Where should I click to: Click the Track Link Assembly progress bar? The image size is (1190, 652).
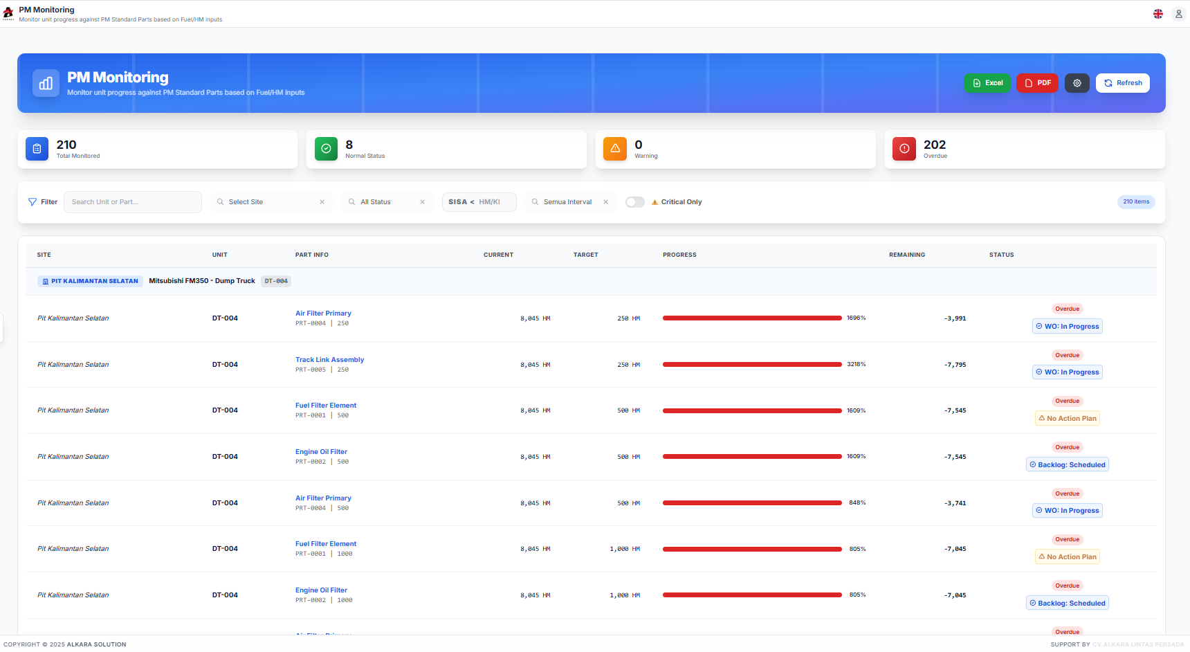(751, 365)
